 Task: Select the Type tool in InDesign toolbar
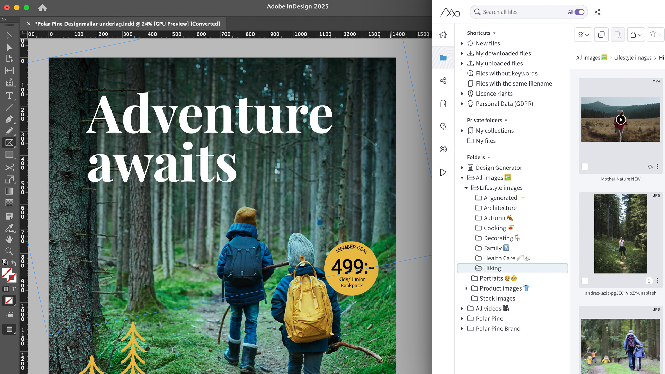click(x=9, y=96)
